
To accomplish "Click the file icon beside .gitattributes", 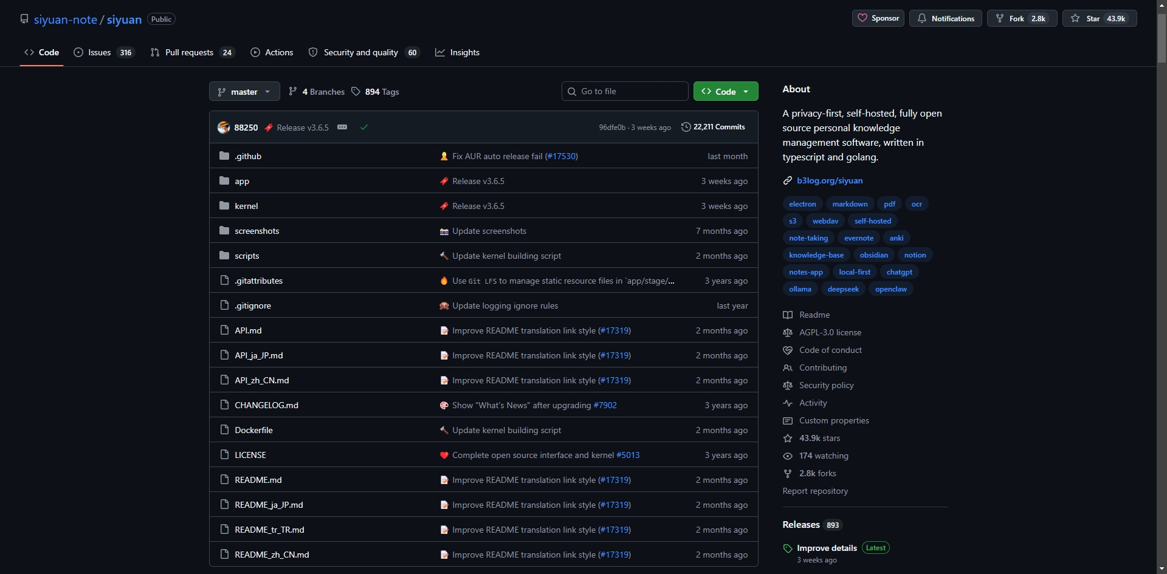I will tap(224, 281).
